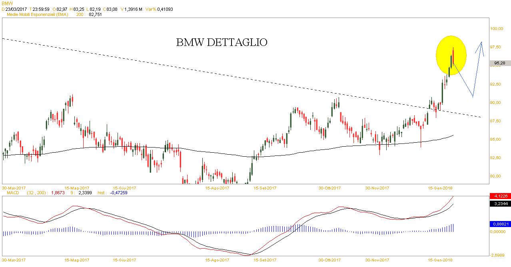Click the yellow highlighted circle on the price peak
The height and width of the screenshot is (267, 511).
click(x=451, y=55)
